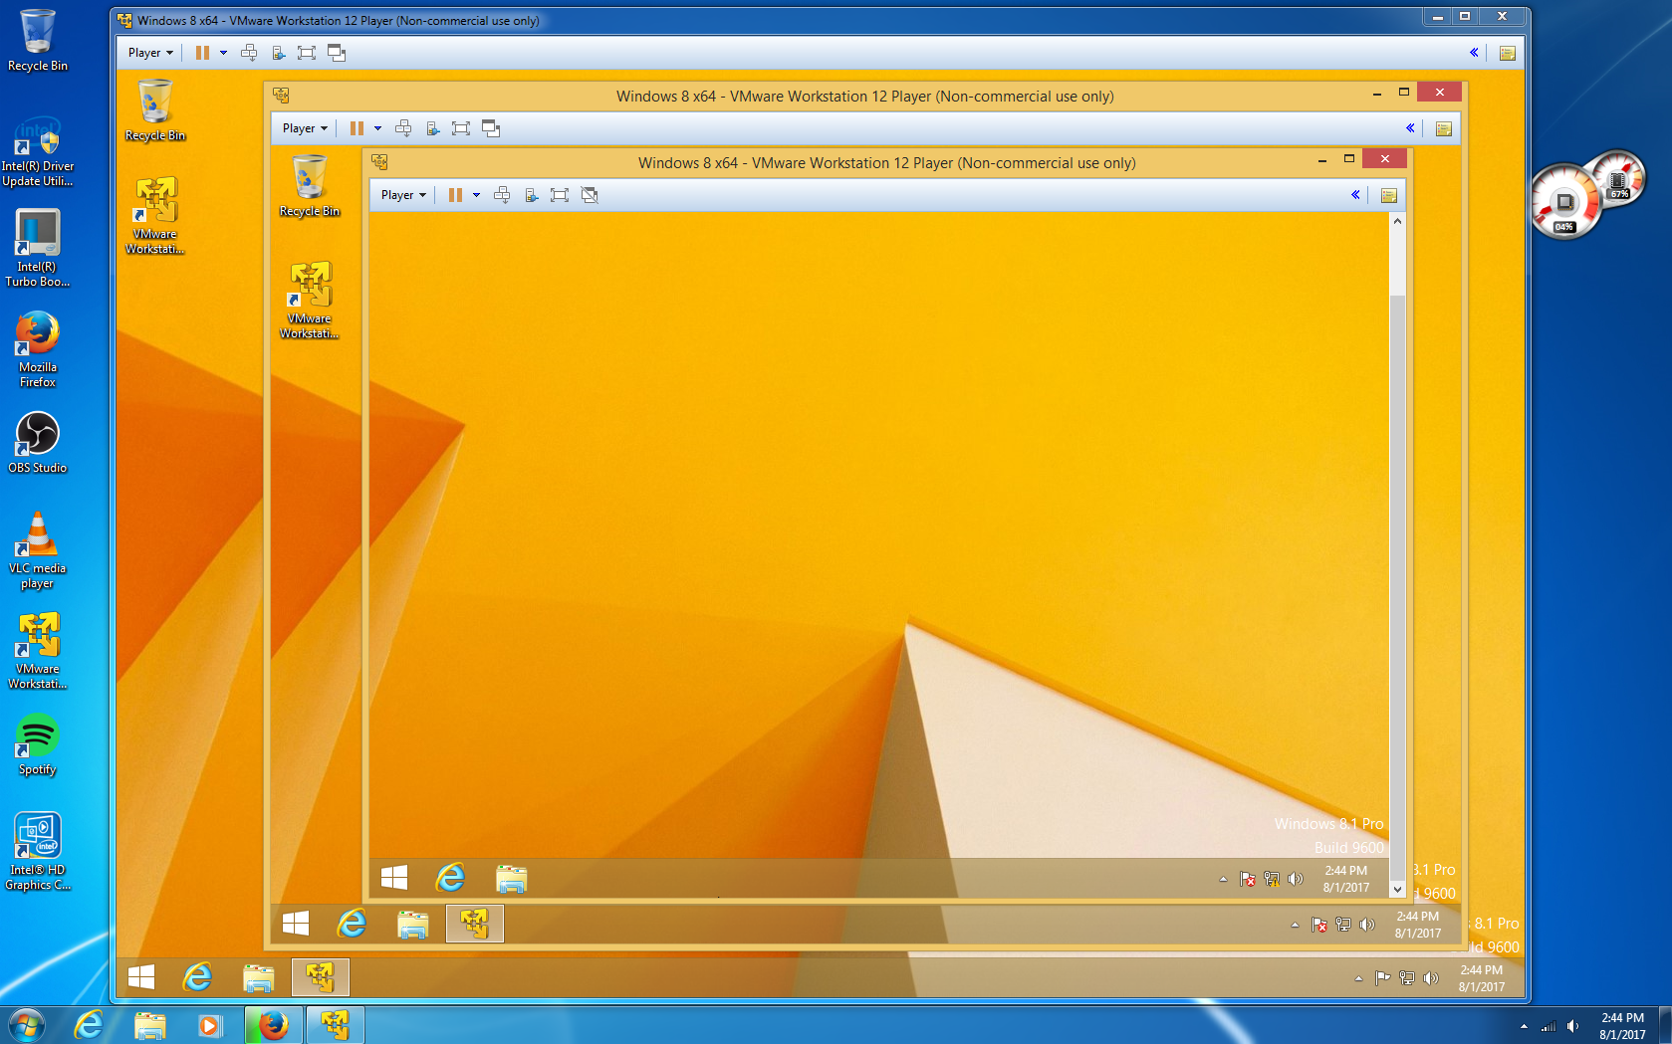Screen dimensions: 1672x1044
Task: Collapse toolbar chevron in innermost VMware window
Action: click(x=1355, y=195)
